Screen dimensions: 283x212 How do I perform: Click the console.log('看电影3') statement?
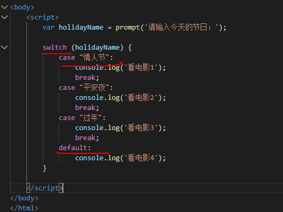click(120, 128)
